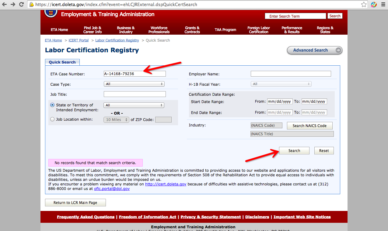Screen dimensions: 388x231
Task: View site security padlock info
Action: pos(31,5)
